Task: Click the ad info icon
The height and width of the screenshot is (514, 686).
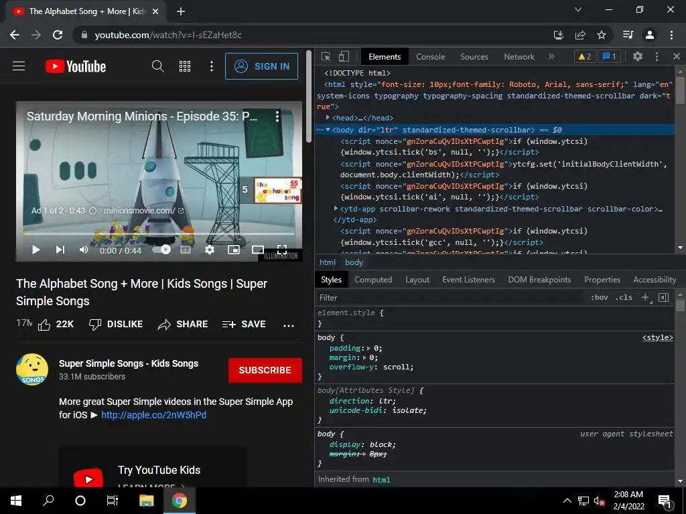Action: pos(92,211)
